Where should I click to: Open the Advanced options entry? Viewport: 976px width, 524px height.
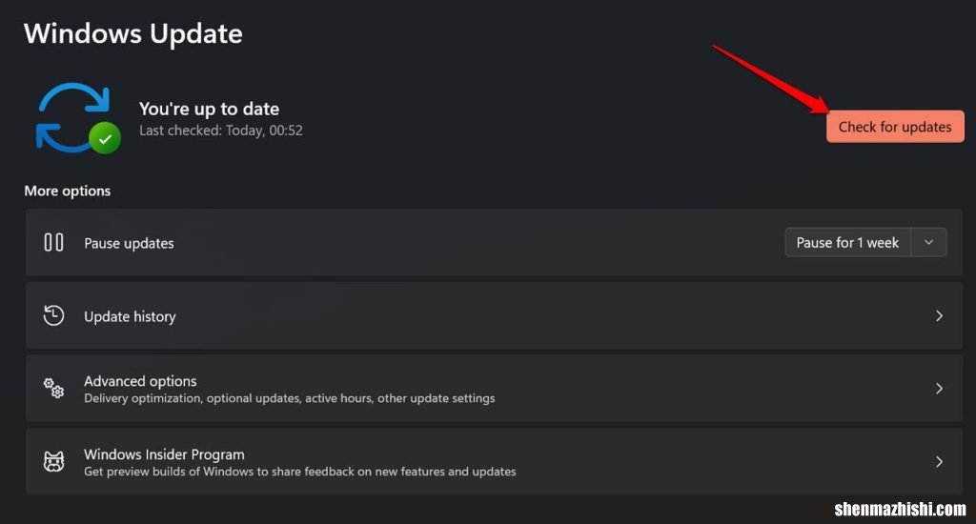(x=140, y=381)
